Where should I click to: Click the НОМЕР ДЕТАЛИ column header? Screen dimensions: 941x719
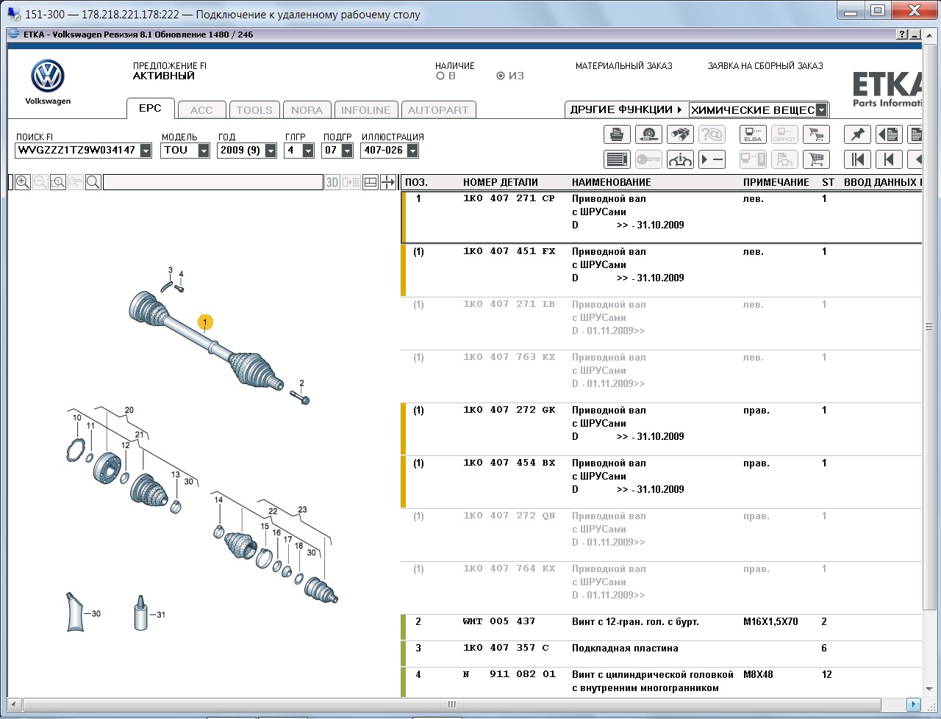[501, 182]
